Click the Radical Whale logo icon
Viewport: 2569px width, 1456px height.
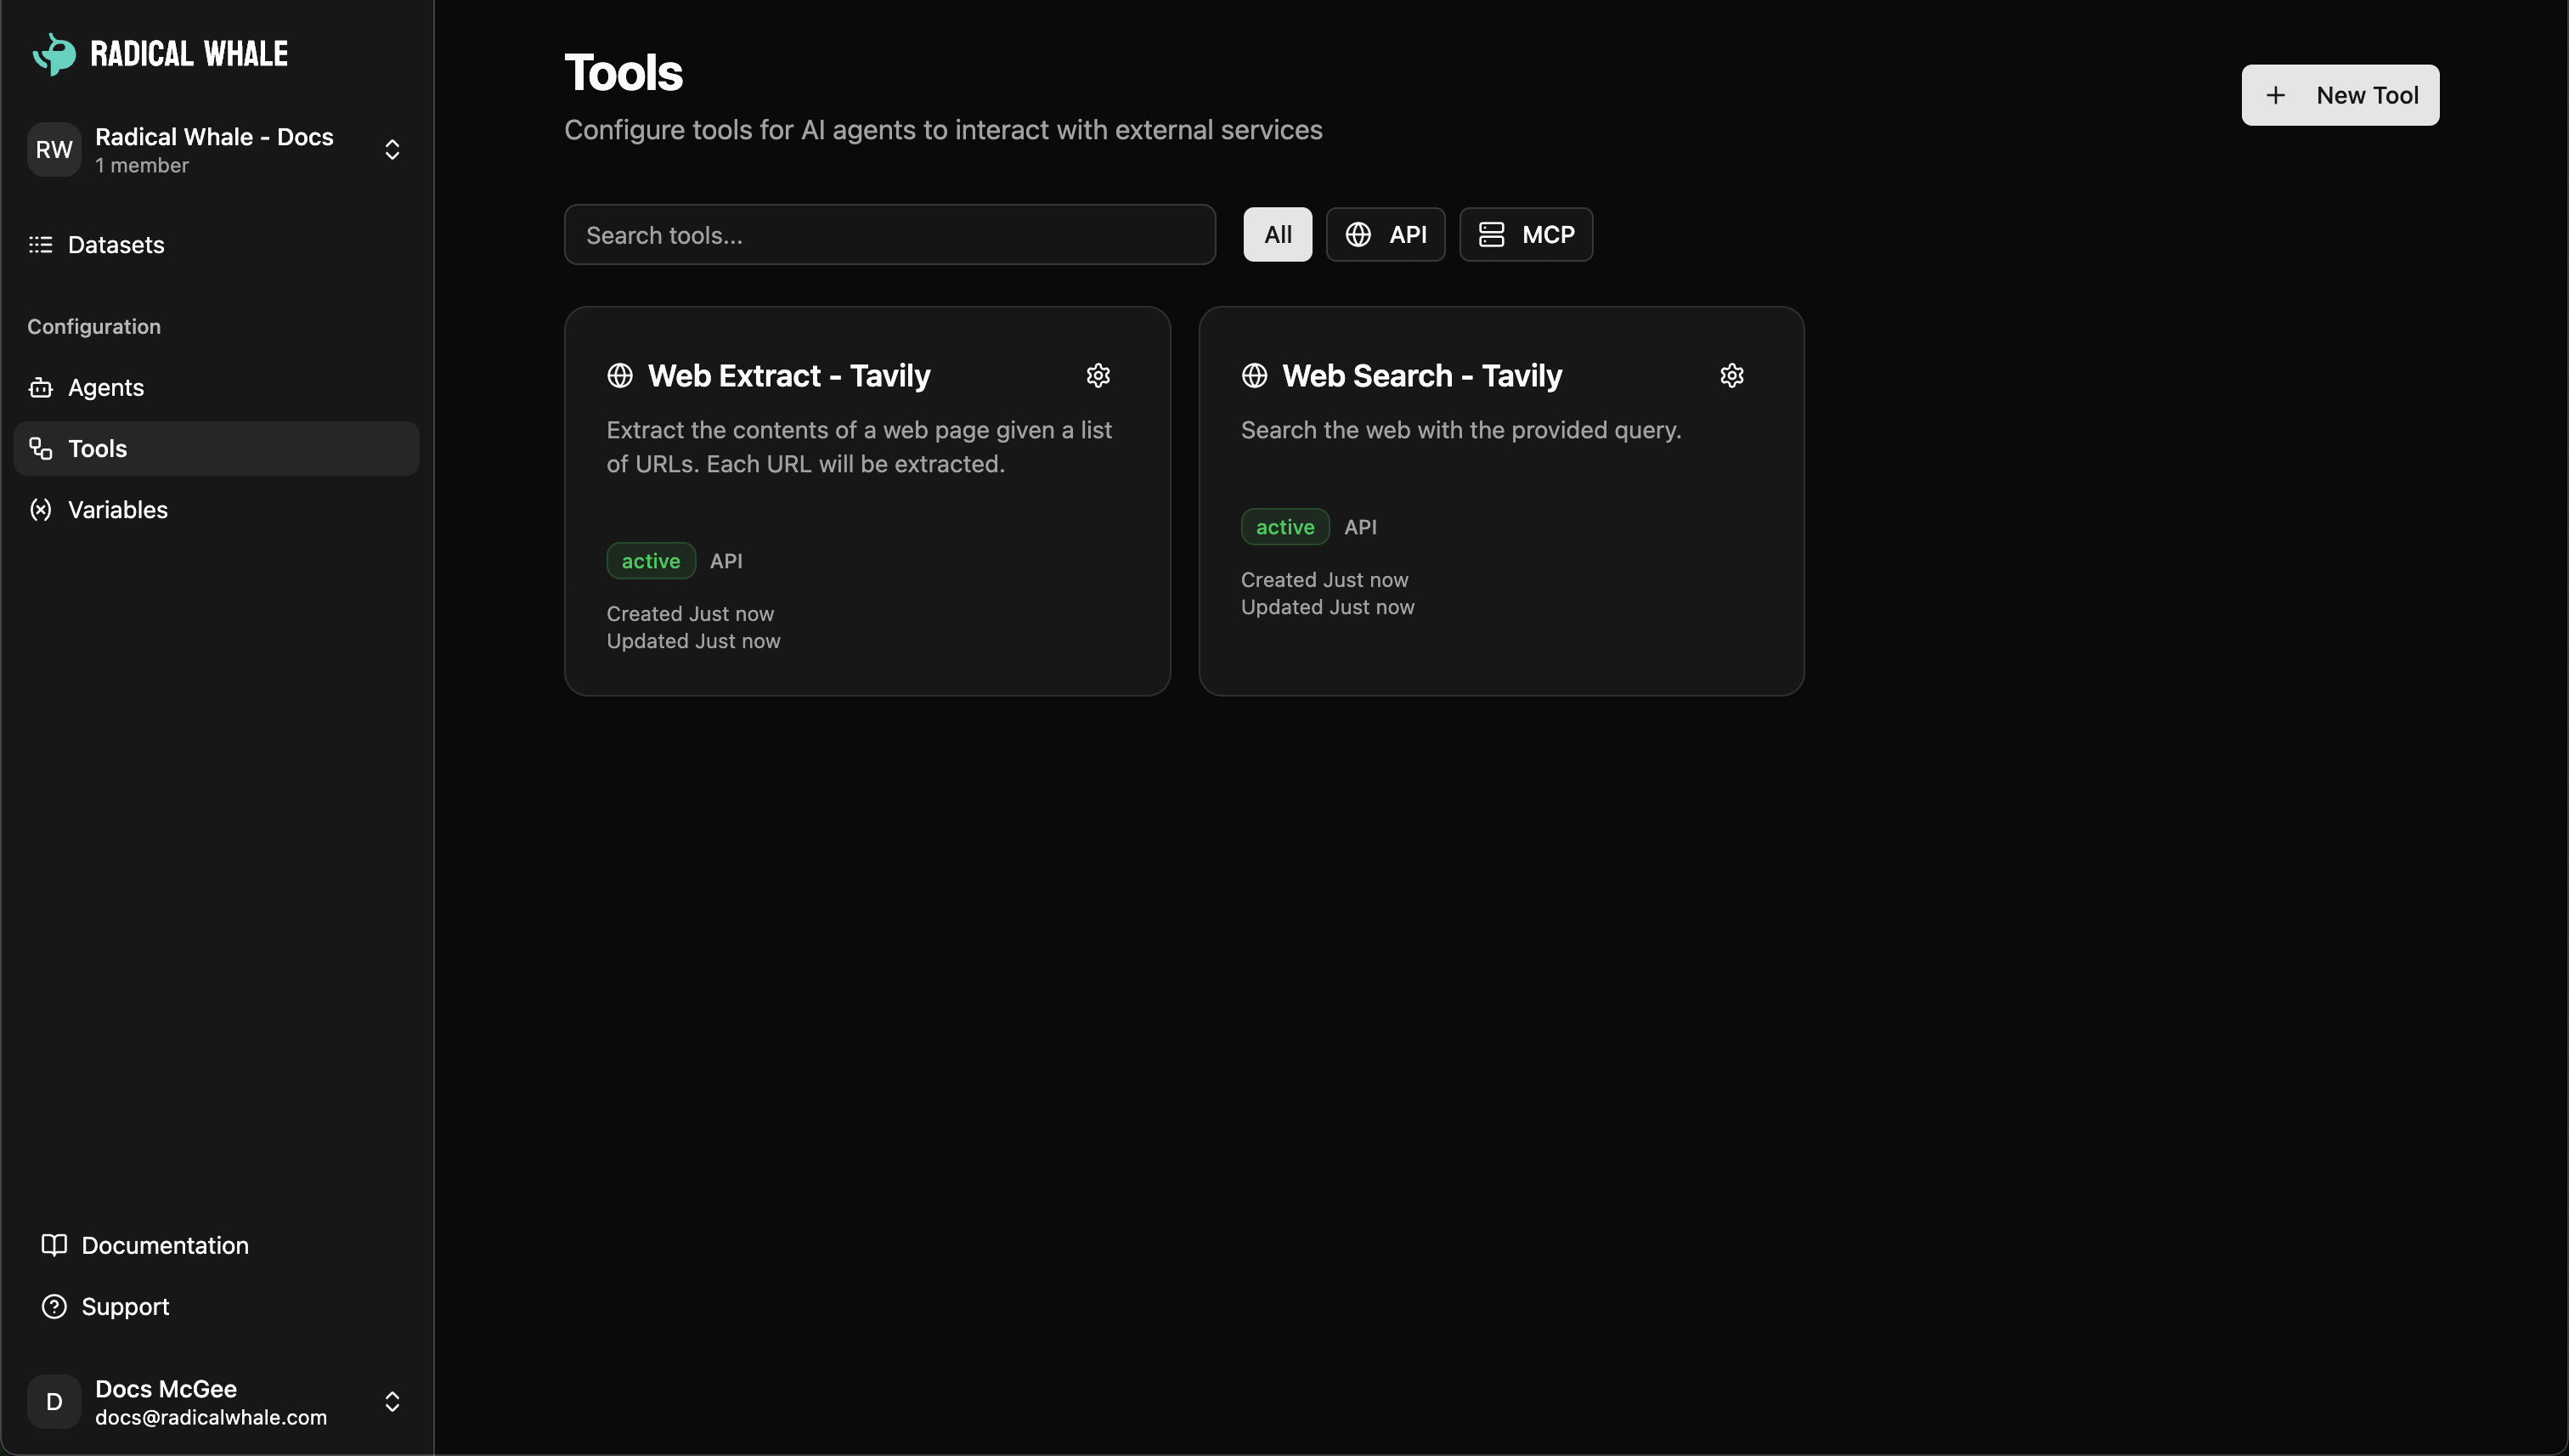[x=54, y=54]
